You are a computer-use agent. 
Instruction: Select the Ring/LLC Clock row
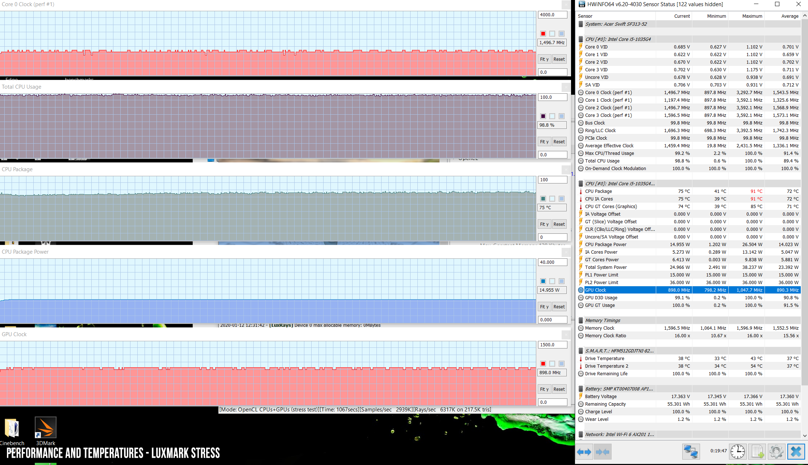(x=688, y=131)
